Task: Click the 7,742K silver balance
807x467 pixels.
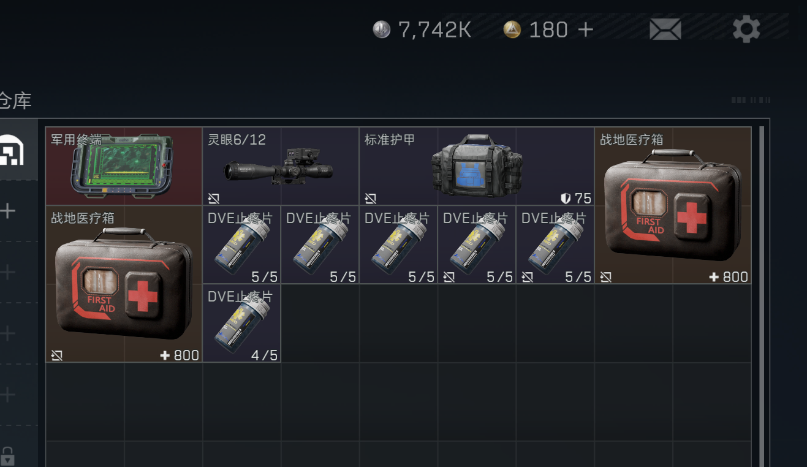Action: pyautogui.click(x=434, y=29)
